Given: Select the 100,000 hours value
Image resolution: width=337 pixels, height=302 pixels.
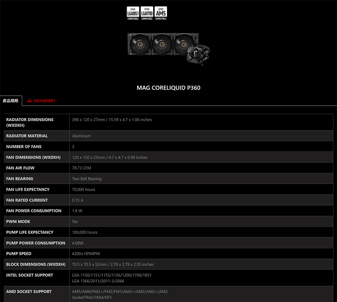Looking at the screenshot, I should tap(85, 232).
